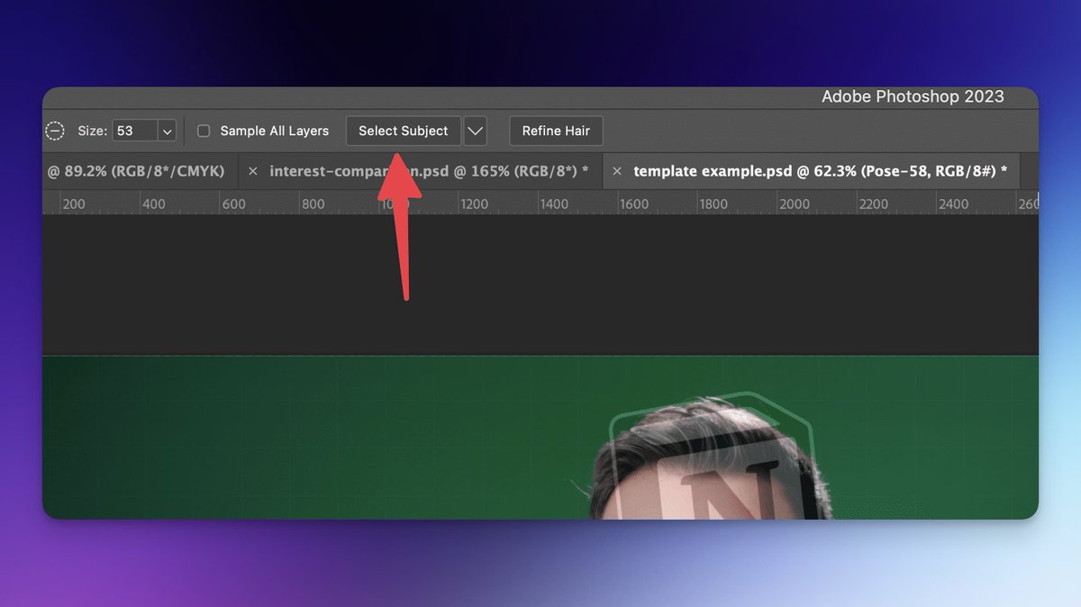Expand the Select Subject options chevron

(x=476, y=131)
